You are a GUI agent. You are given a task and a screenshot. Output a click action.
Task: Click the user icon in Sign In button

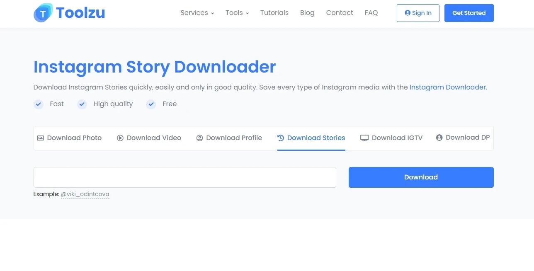tap(408, 13)
